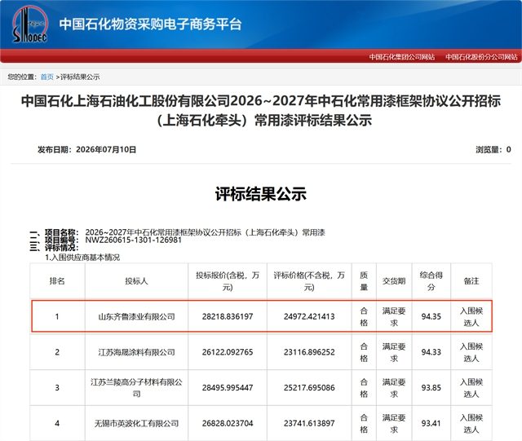Viewport: 522px width, 441px height.
Task: Click the 排名 column header
Action: click(57, 281)
